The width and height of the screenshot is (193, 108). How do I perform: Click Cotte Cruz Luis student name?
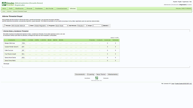[9, 50]
